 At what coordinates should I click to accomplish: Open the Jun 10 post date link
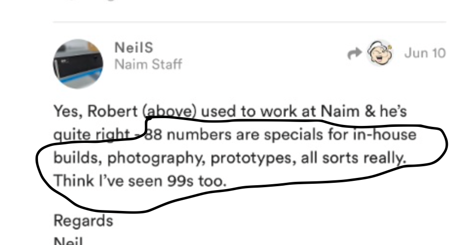tap(425, 53)
